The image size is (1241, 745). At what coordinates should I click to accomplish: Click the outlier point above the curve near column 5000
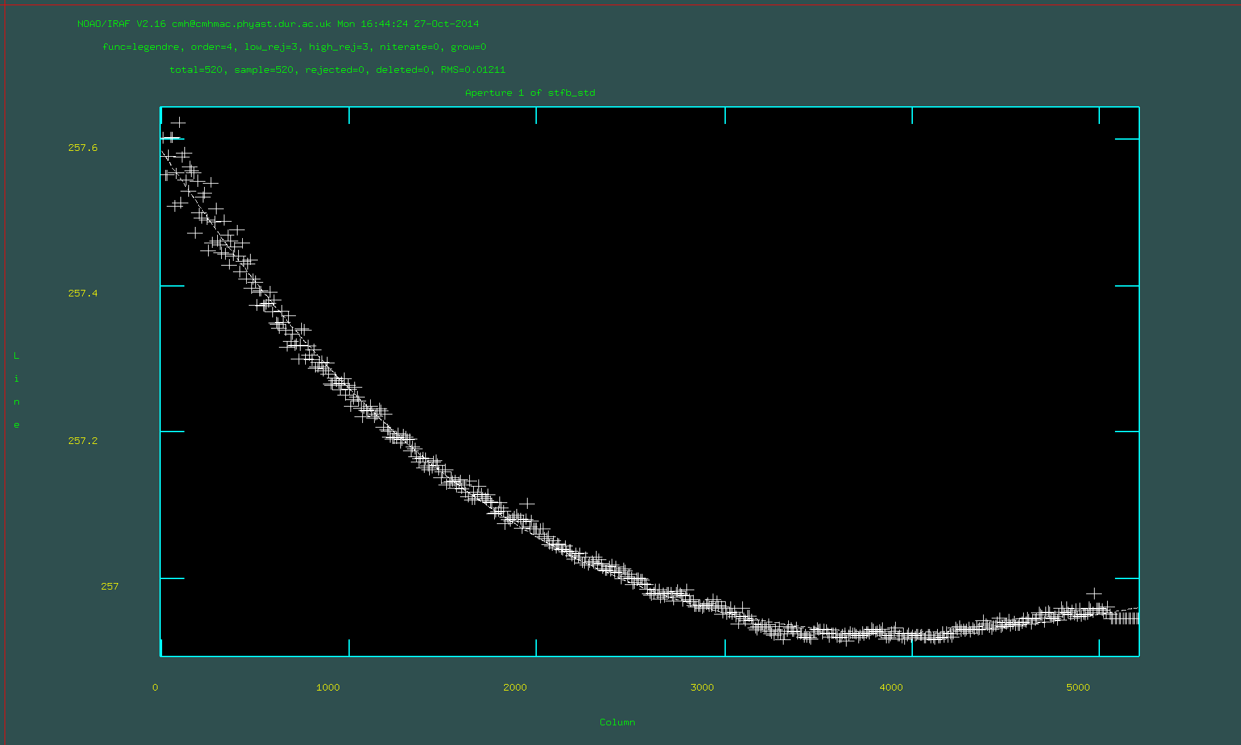click(x=1094, y=594)
